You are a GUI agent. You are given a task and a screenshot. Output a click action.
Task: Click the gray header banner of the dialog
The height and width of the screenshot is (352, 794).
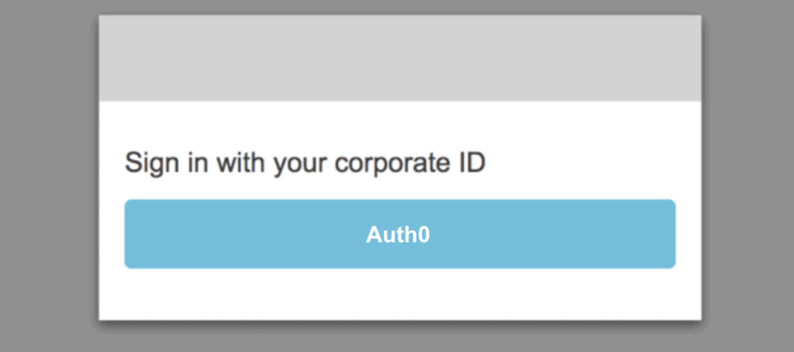coord(399,59)
